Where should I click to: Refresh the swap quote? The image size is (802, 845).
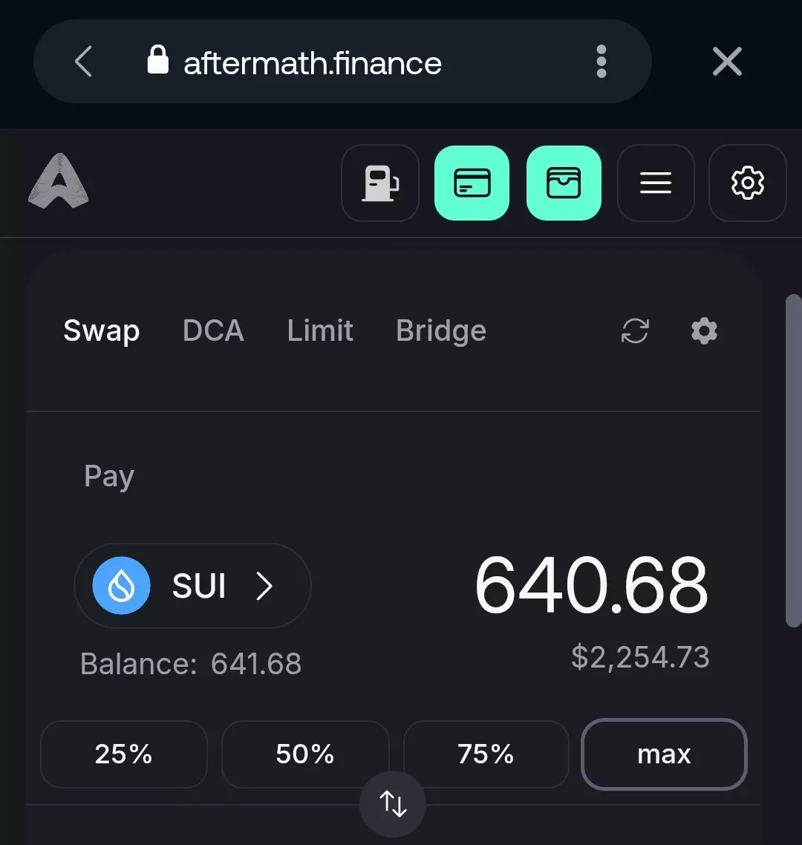pyautogui.click(x=635, y=331)
